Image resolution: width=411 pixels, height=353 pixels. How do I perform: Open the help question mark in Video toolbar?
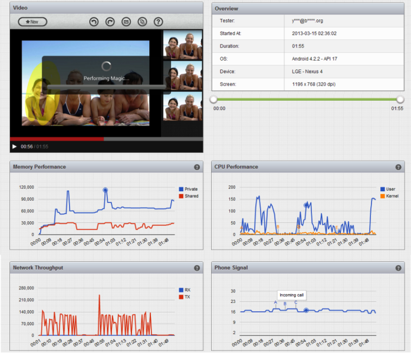tap(158, 22)
